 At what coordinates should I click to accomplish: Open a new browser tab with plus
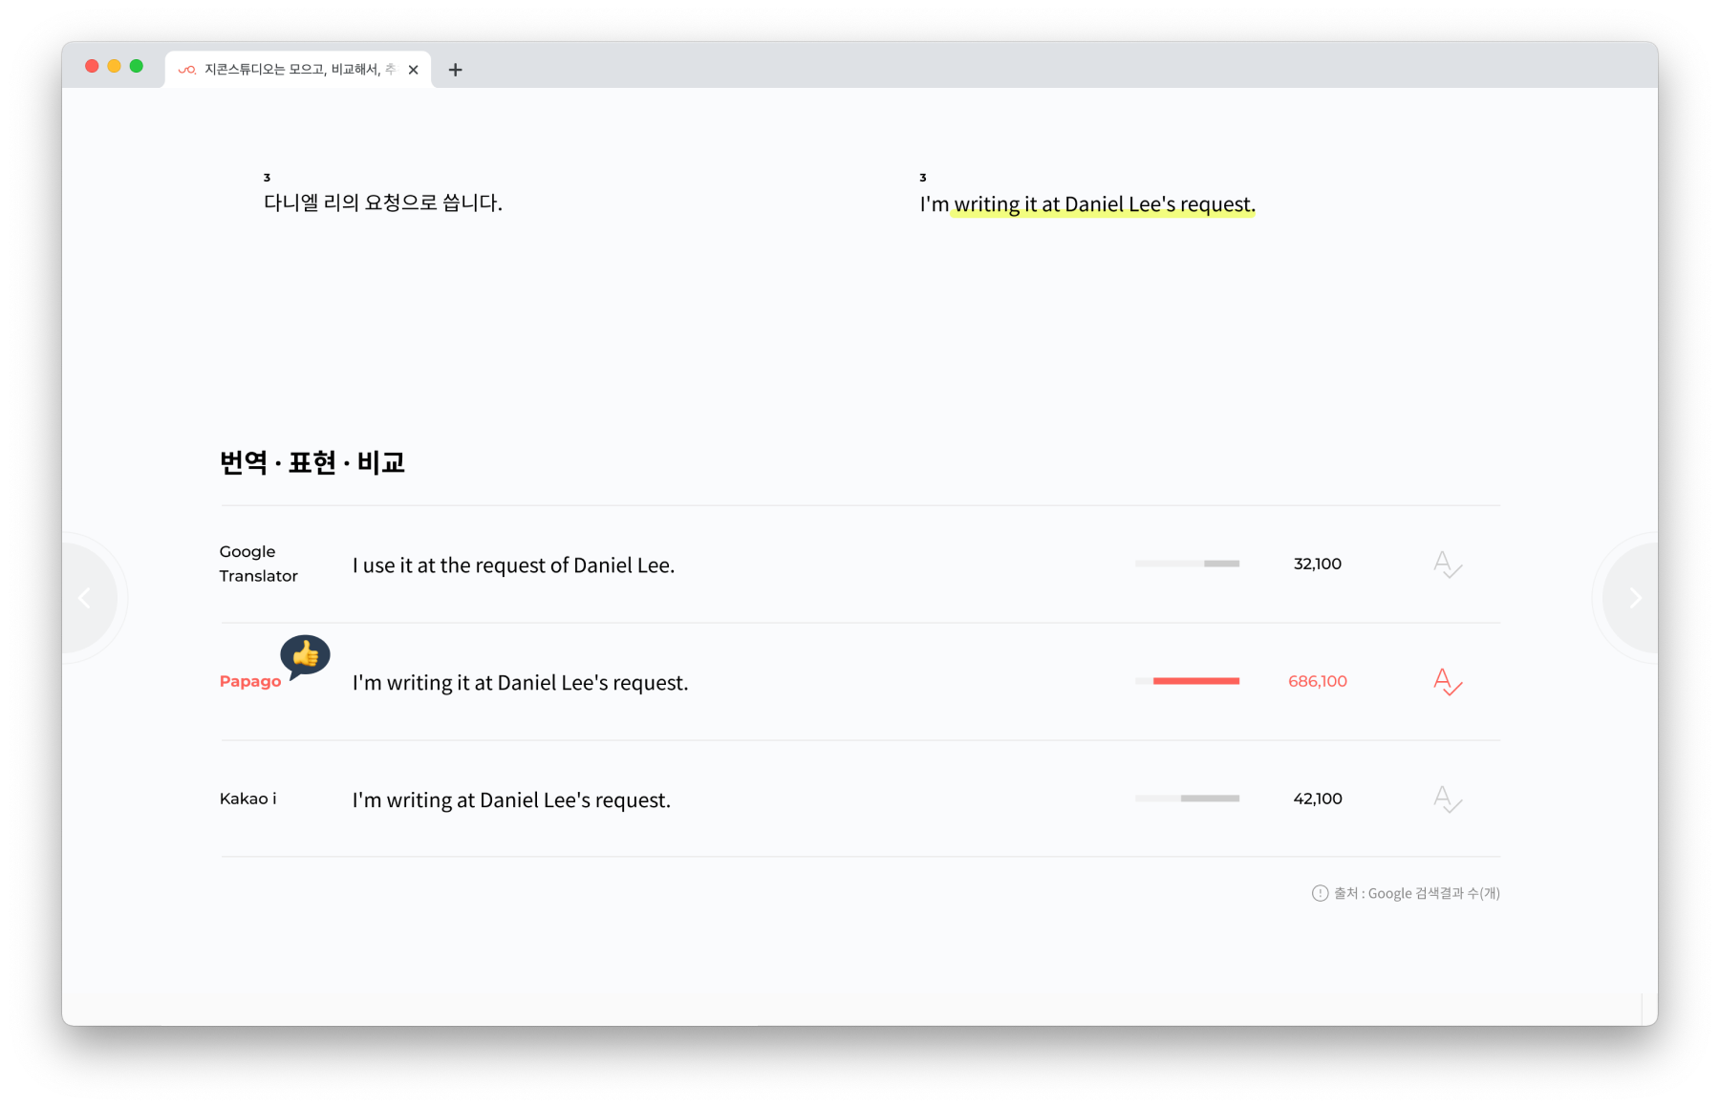tap(456, 70)
